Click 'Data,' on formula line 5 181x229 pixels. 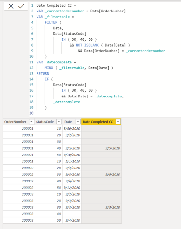pos(58,28)
